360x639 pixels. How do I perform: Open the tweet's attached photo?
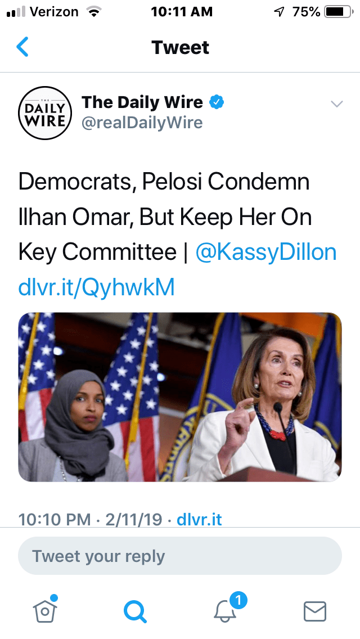tap(180, 397)
